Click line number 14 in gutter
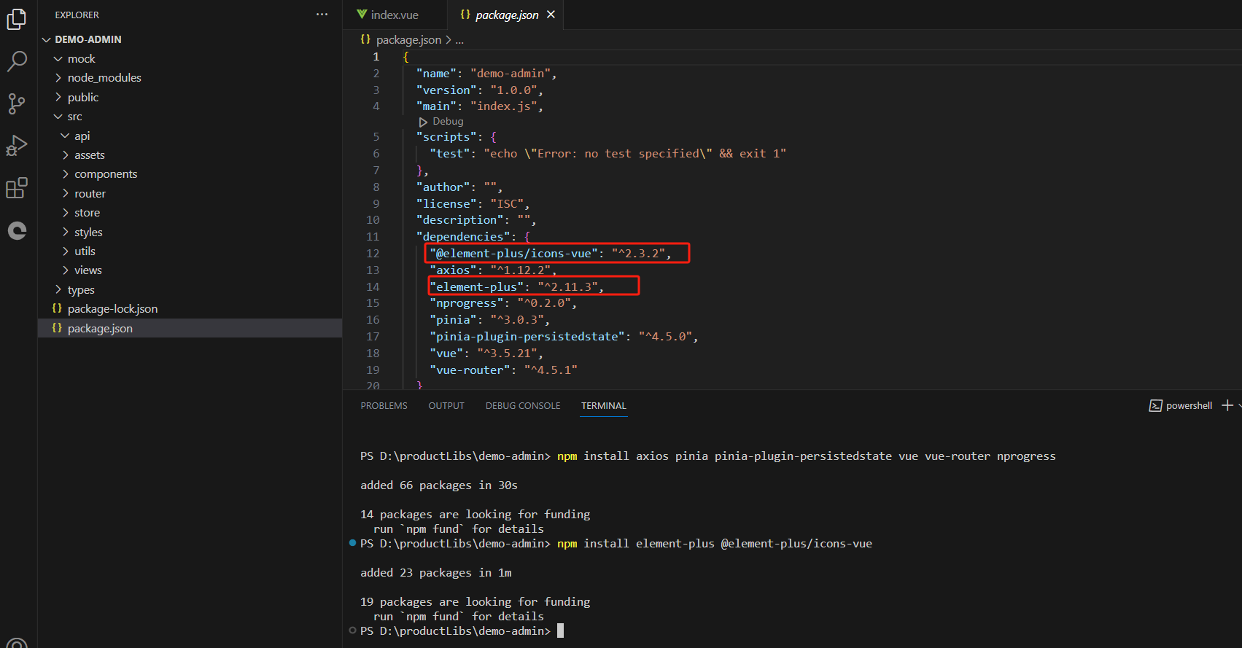 [373, 286]
